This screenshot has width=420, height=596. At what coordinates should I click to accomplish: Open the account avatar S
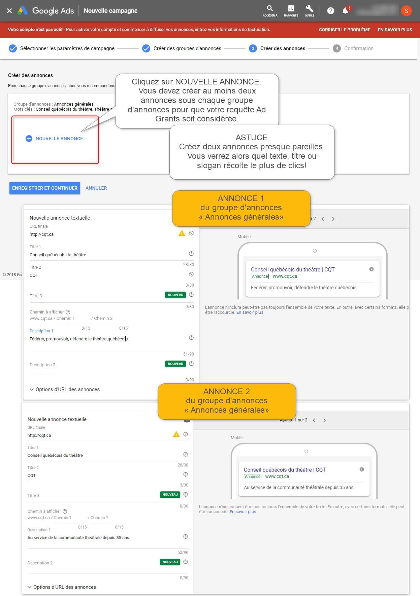tap(407, 11)
